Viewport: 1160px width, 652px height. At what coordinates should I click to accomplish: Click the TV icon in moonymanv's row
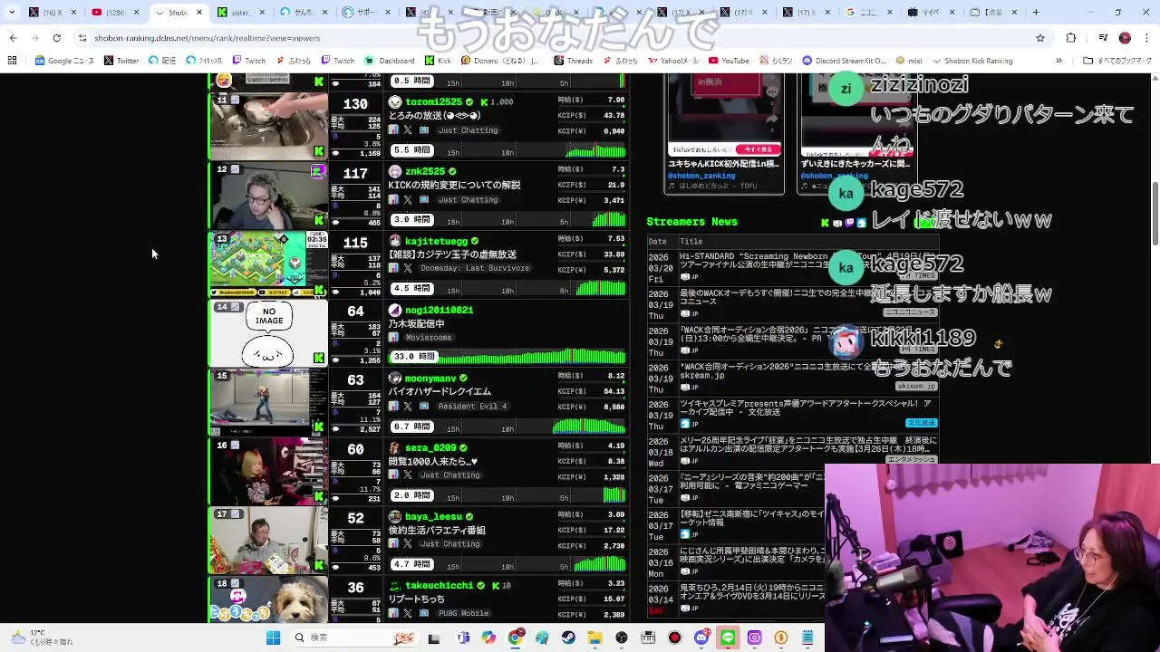(x=423, y=407)
